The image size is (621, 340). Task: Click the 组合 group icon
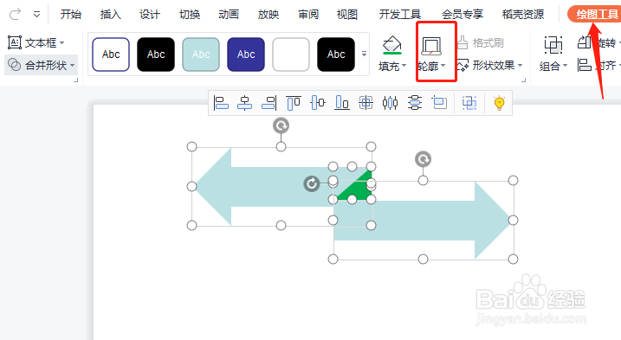pos(553,45)
